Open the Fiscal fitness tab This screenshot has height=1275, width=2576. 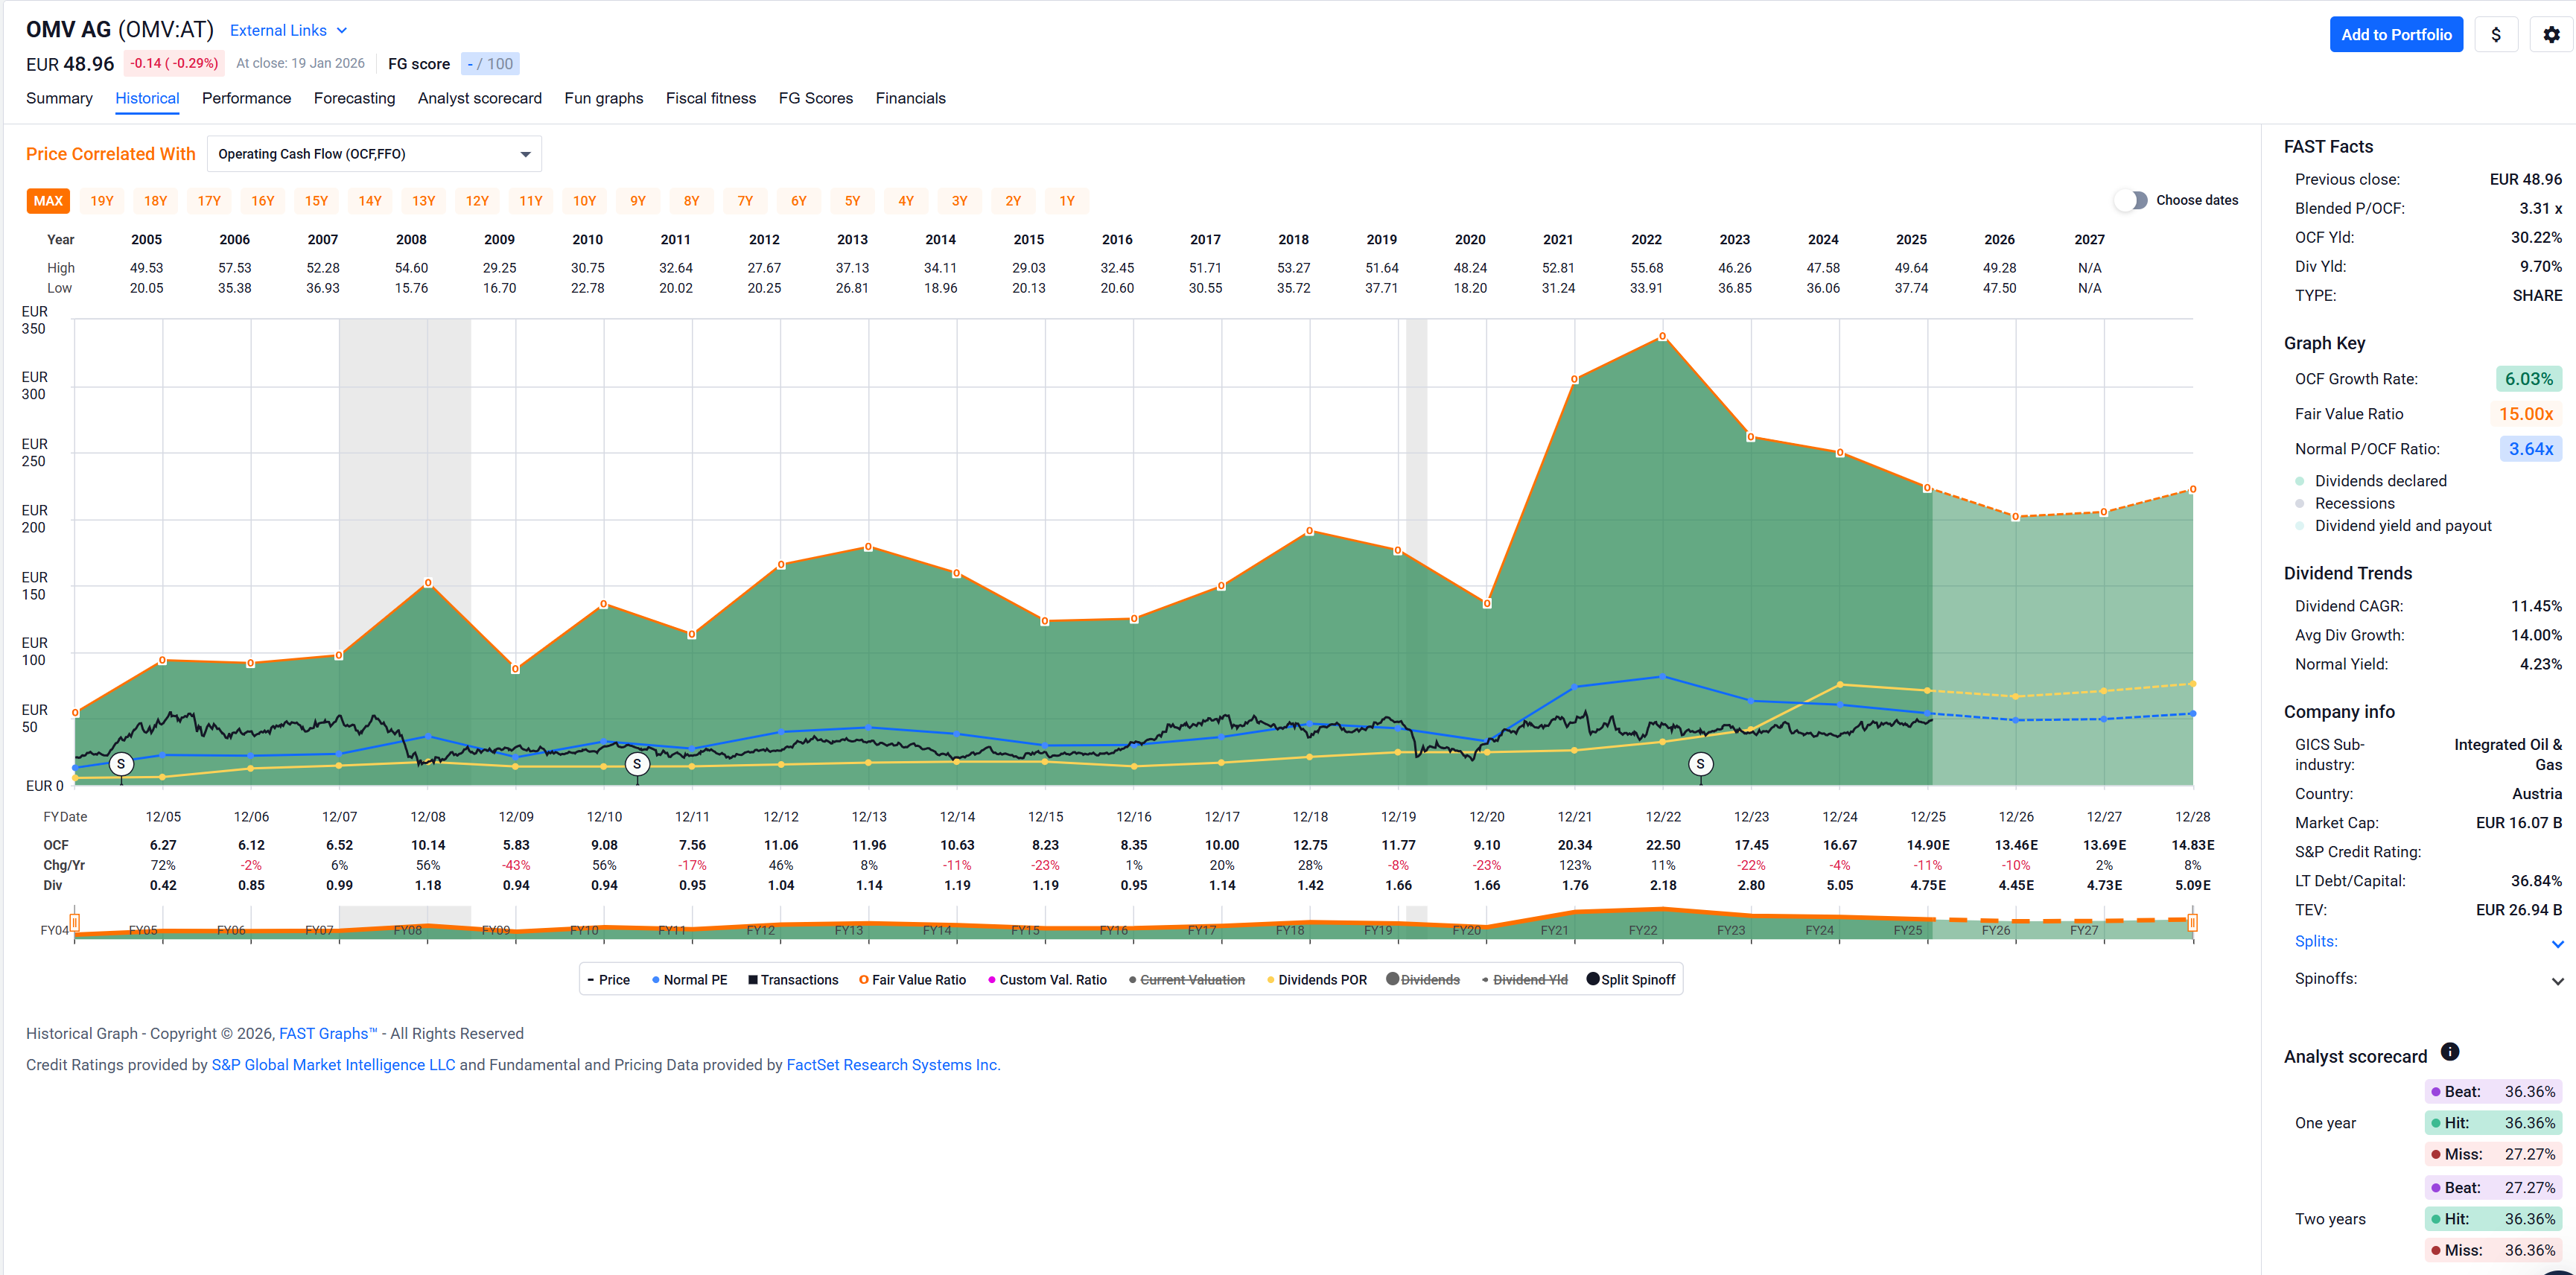pos(710,98)
